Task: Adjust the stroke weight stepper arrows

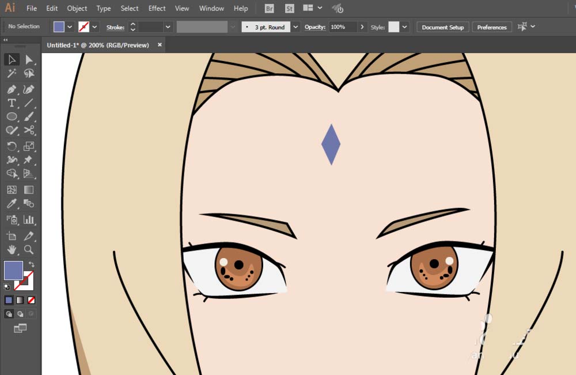Action: click(x=133, y=27)
